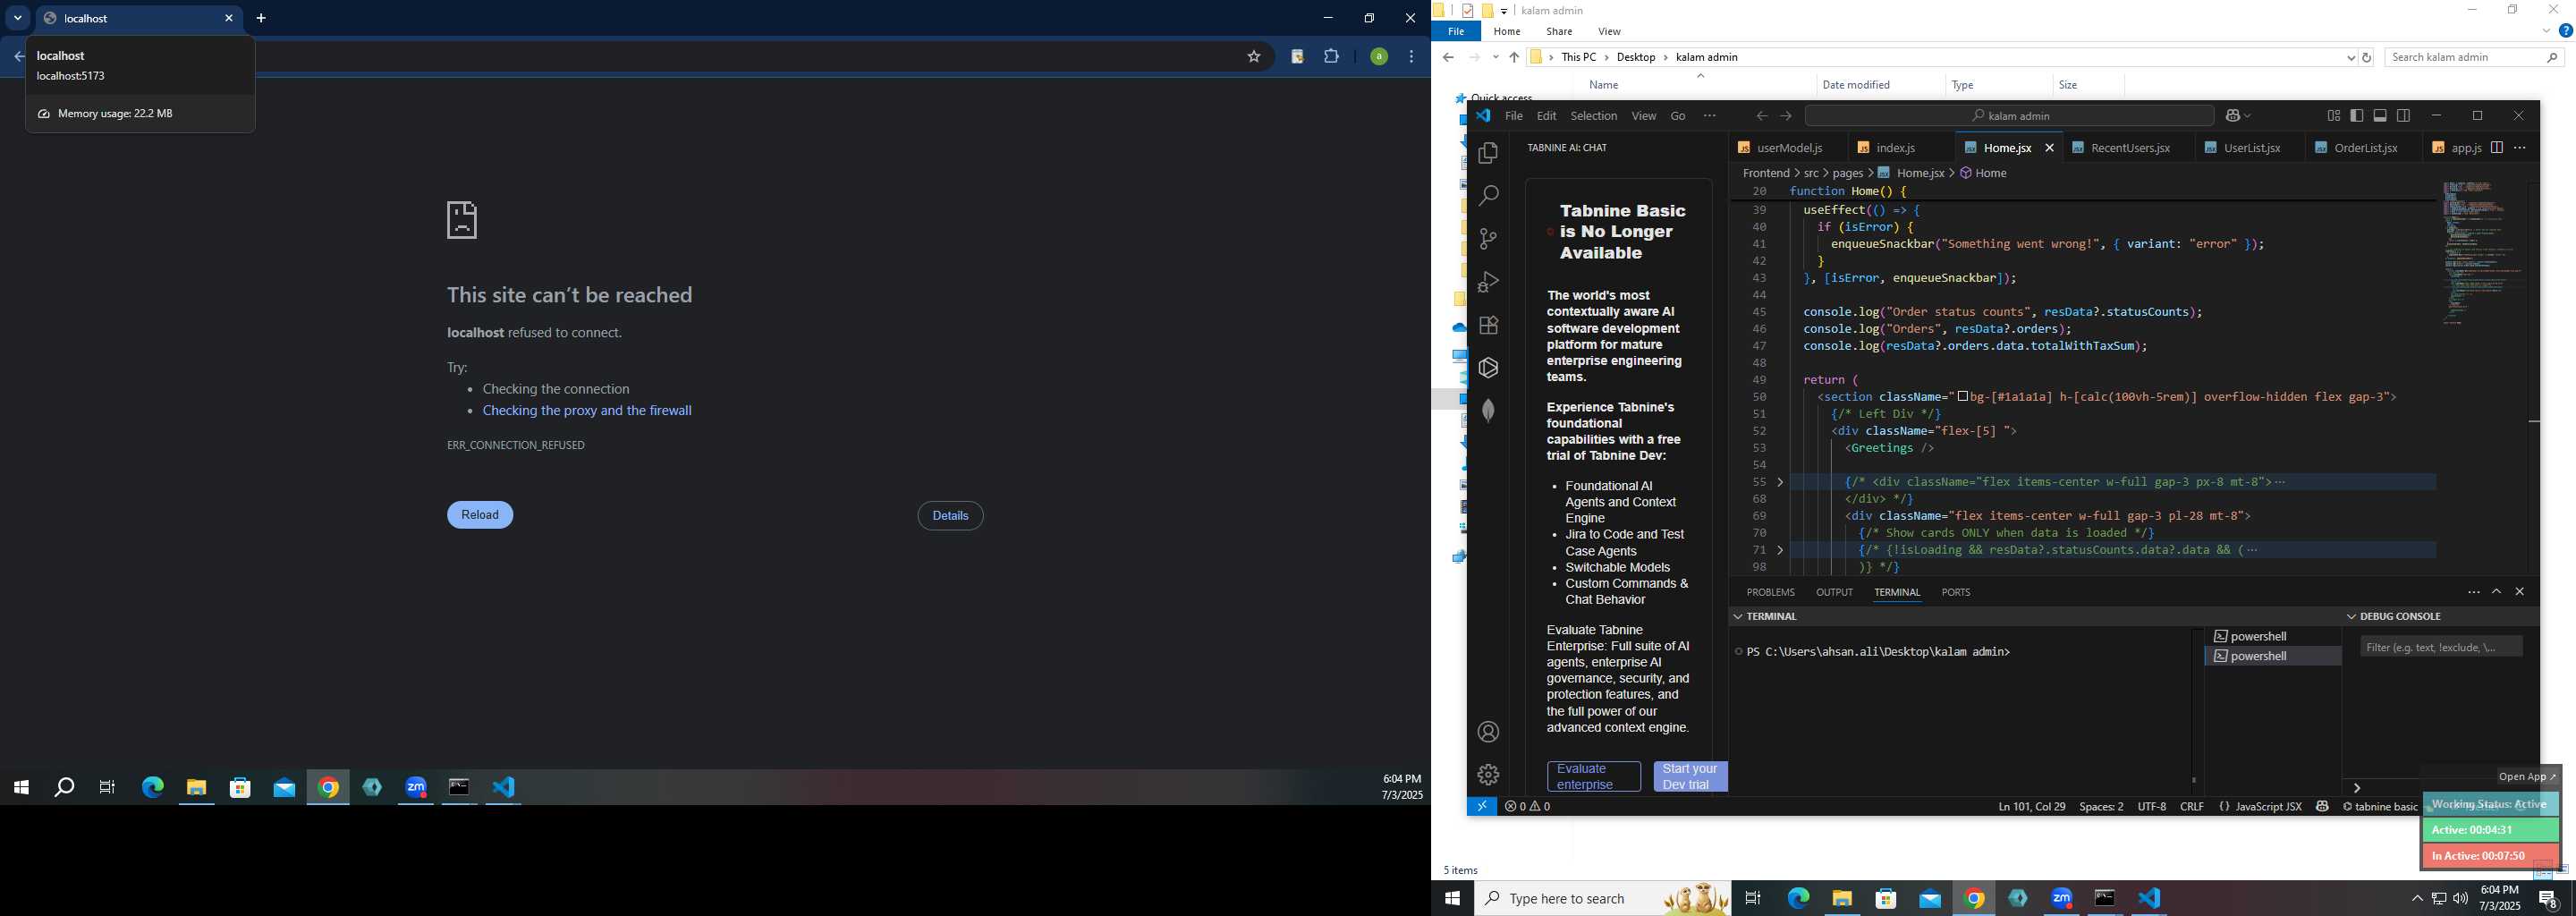Click the Copilot status icon in status bar
Image resolution: width=2576 pixels, height=916 pixels.
point(2322,806)
